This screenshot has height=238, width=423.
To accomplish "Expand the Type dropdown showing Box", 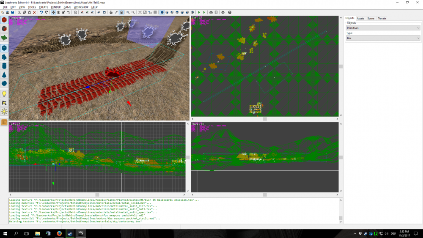I will pyautogui.click(x=383, y=38).
